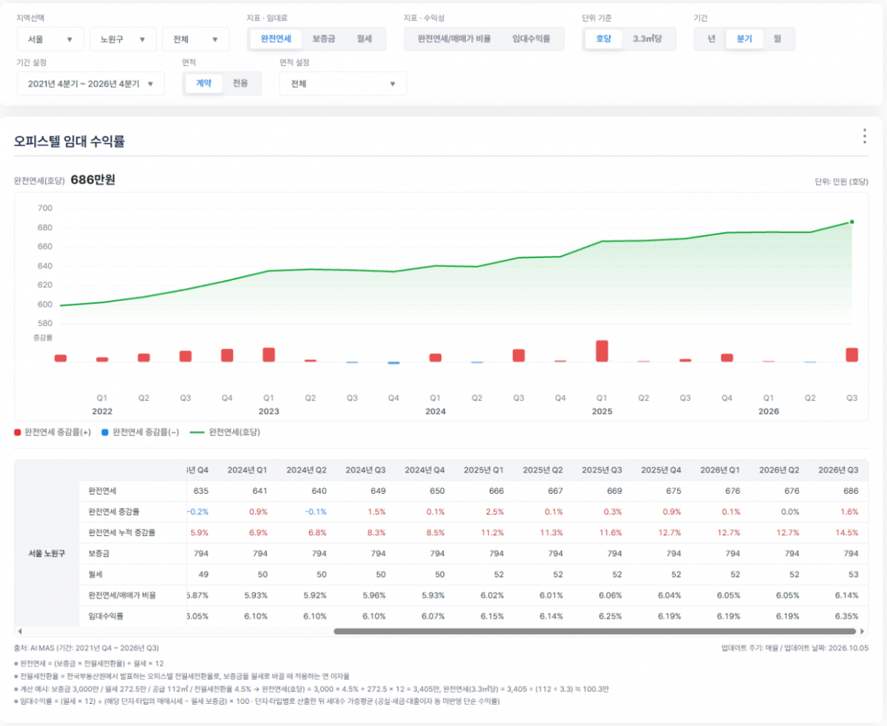
Task: Select 완전연세/매매가 비율 profitability indicator button
Action: click(x=454, y=39)
